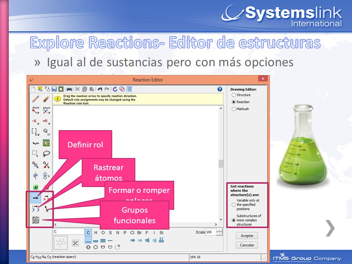Select the C carbon atom button

88,233
